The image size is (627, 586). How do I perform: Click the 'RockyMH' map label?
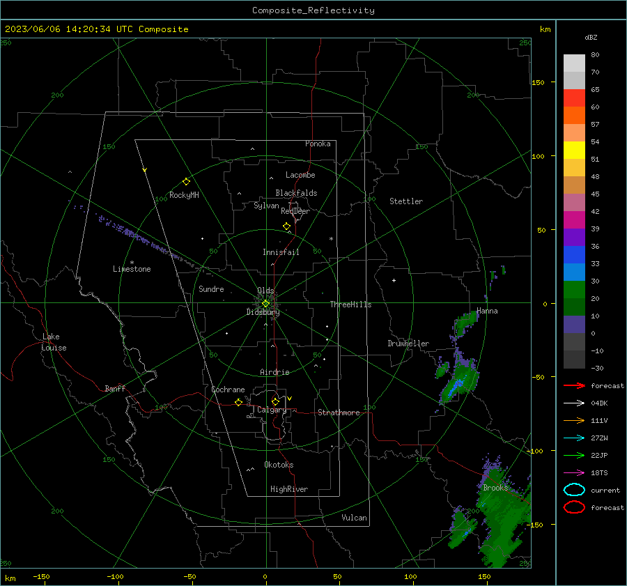click(x=184, y=195)
